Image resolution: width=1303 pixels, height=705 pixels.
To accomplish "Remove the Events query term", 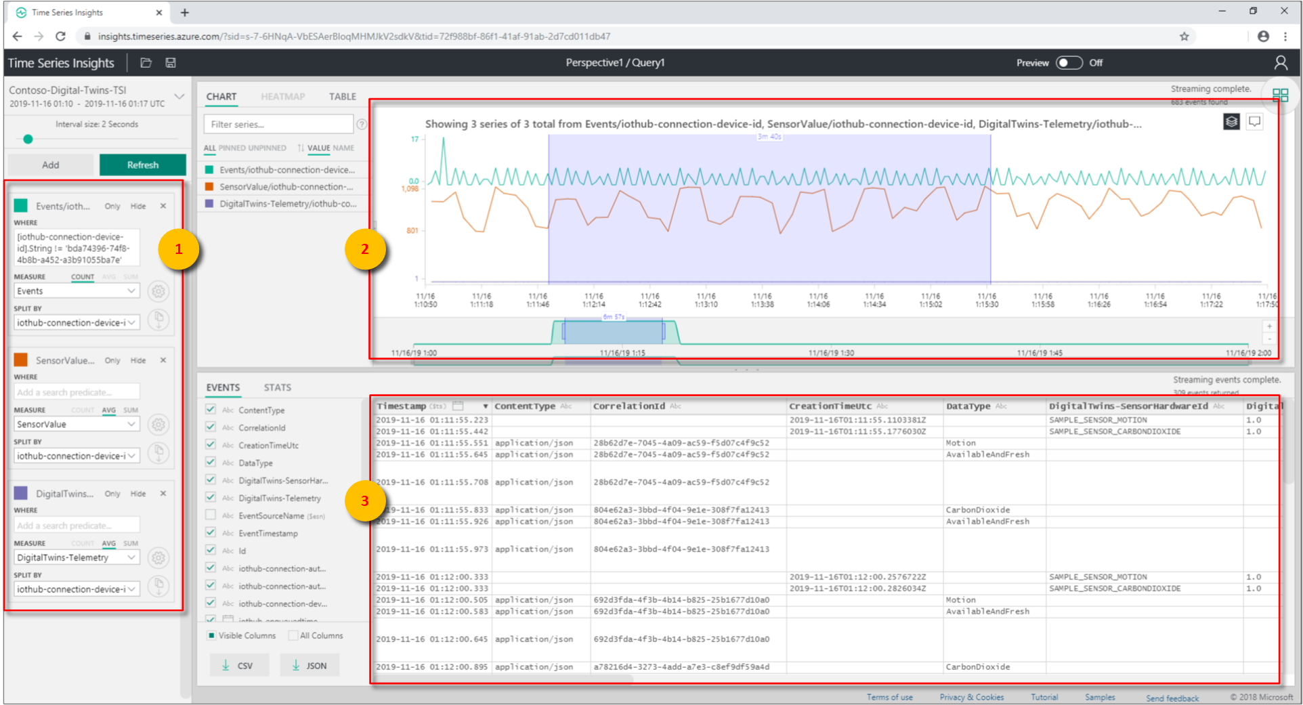I will click(163, 206).
